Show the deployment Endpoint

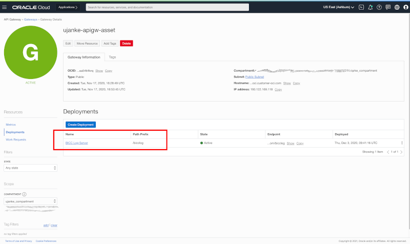click(x=291, y=144)
